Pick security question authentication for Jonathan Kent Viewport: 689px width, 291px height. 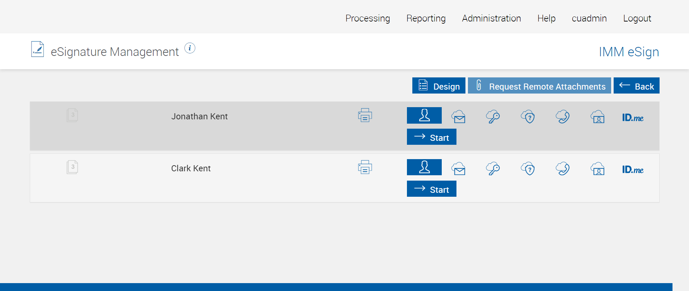tap(528, 117)
